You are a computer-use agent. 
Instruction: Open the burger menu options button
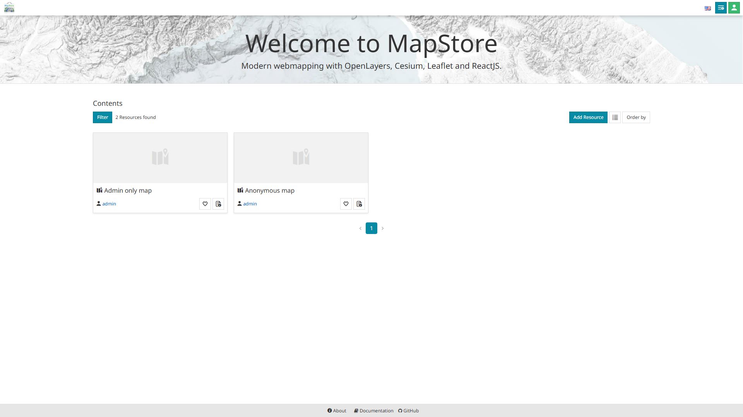721,8
